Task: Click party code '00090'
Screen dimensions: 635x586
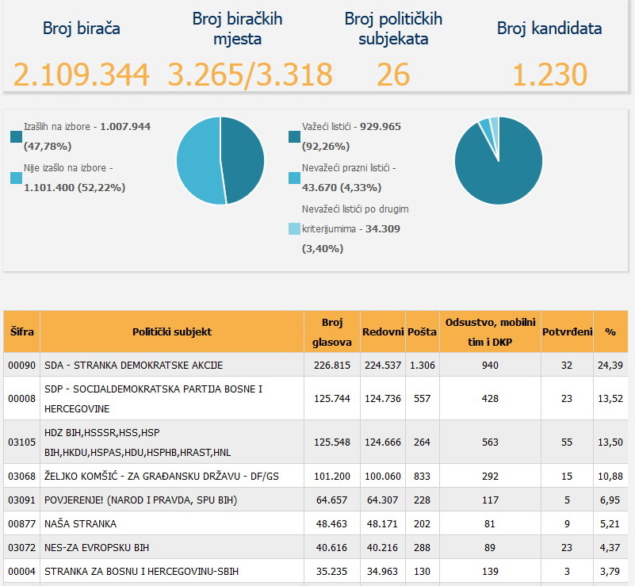Action: tap(22, 366)
